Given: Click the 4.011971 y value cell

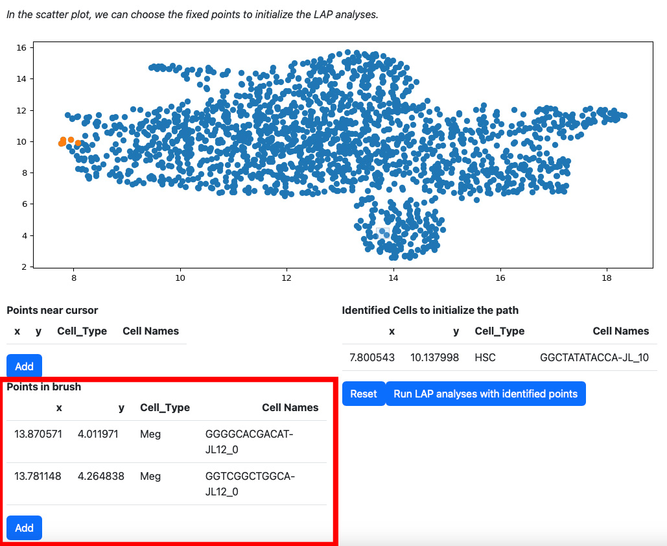Looking at the screenshot, I should point(98,434).
